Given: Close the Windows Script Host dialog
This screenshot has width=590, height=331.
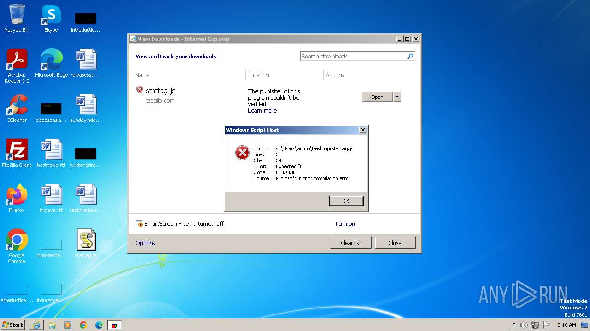Looking at the screenshot, I should (363, 130).
